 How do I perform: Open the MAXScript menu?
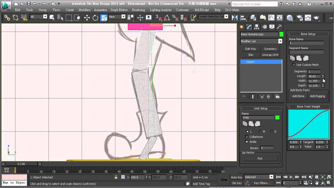[202, 10]
